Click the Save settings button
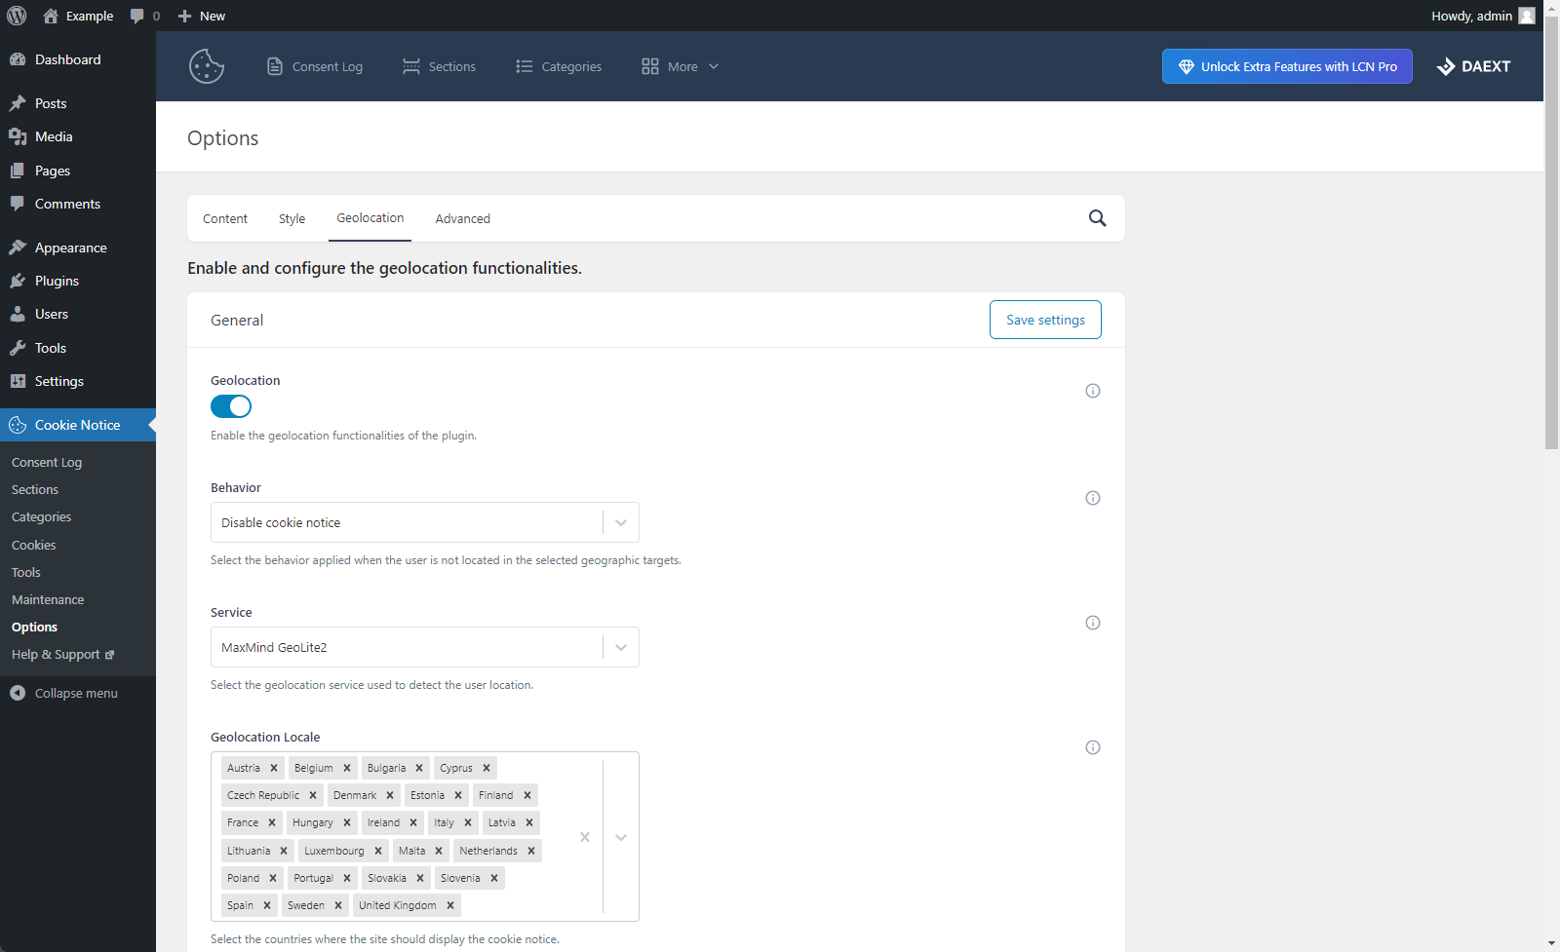1560x952 pixels. (1045, 320)
